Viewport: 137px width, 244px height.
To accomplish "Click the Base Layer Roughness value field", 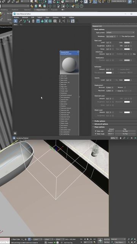I will coord(108,46).
